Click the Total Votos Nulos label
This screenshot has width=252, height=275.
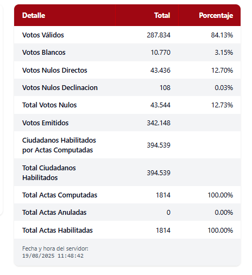(x=49, y=105)
